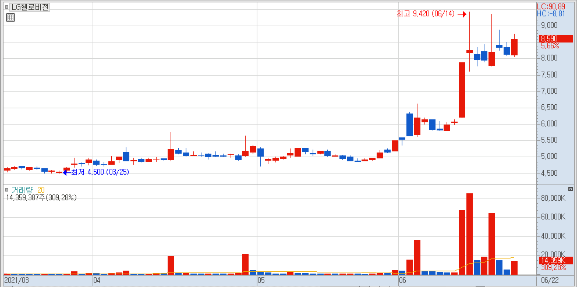Screen dimensions: 577x287
Task: Click the 7,000 price axis label
Action: tap(549, 91)
